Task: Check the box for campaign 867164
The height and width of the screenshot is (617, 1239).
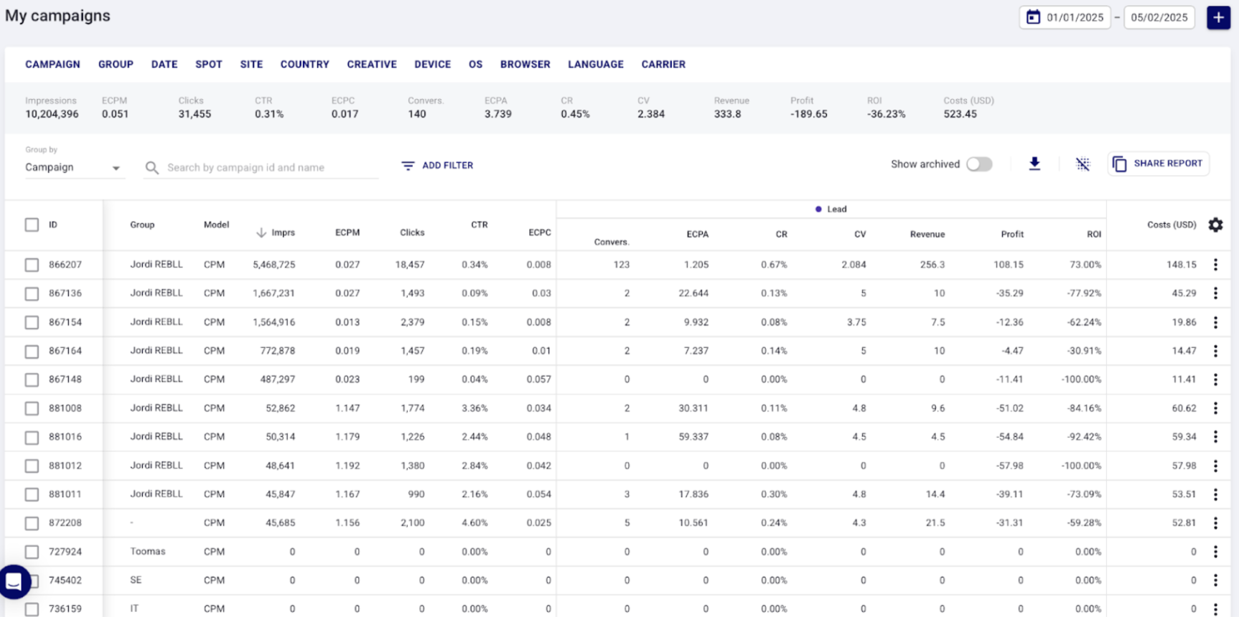Action: click(x=32, y=351)
